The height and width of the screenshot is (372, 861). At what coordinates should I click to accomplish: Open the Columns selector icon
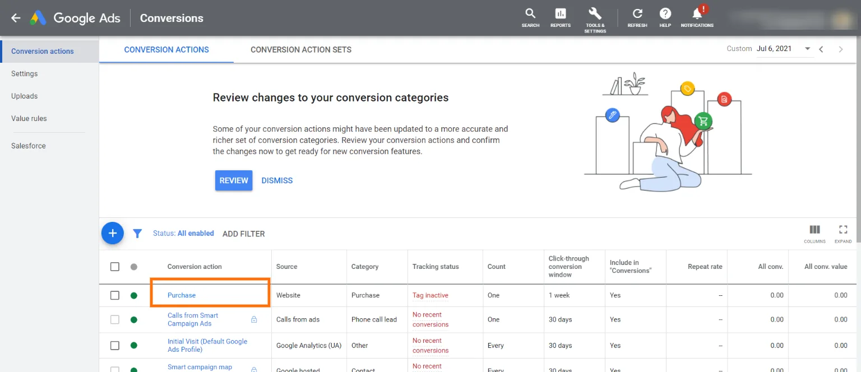click(814, 230)
